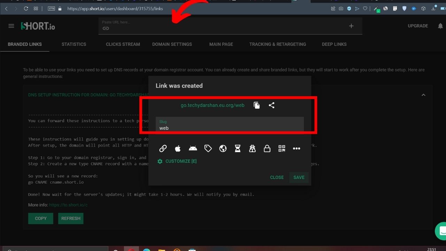Switch to the Deep Links tab
The image size is (446, 251).
pos(334,44)
